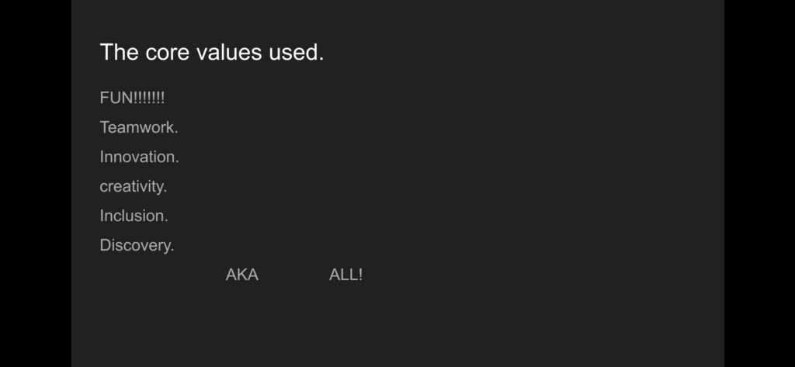This screenshot has height=367, width=795.
Task: Click the 'Discovery.' line
Action: click(x=137, y=245)
